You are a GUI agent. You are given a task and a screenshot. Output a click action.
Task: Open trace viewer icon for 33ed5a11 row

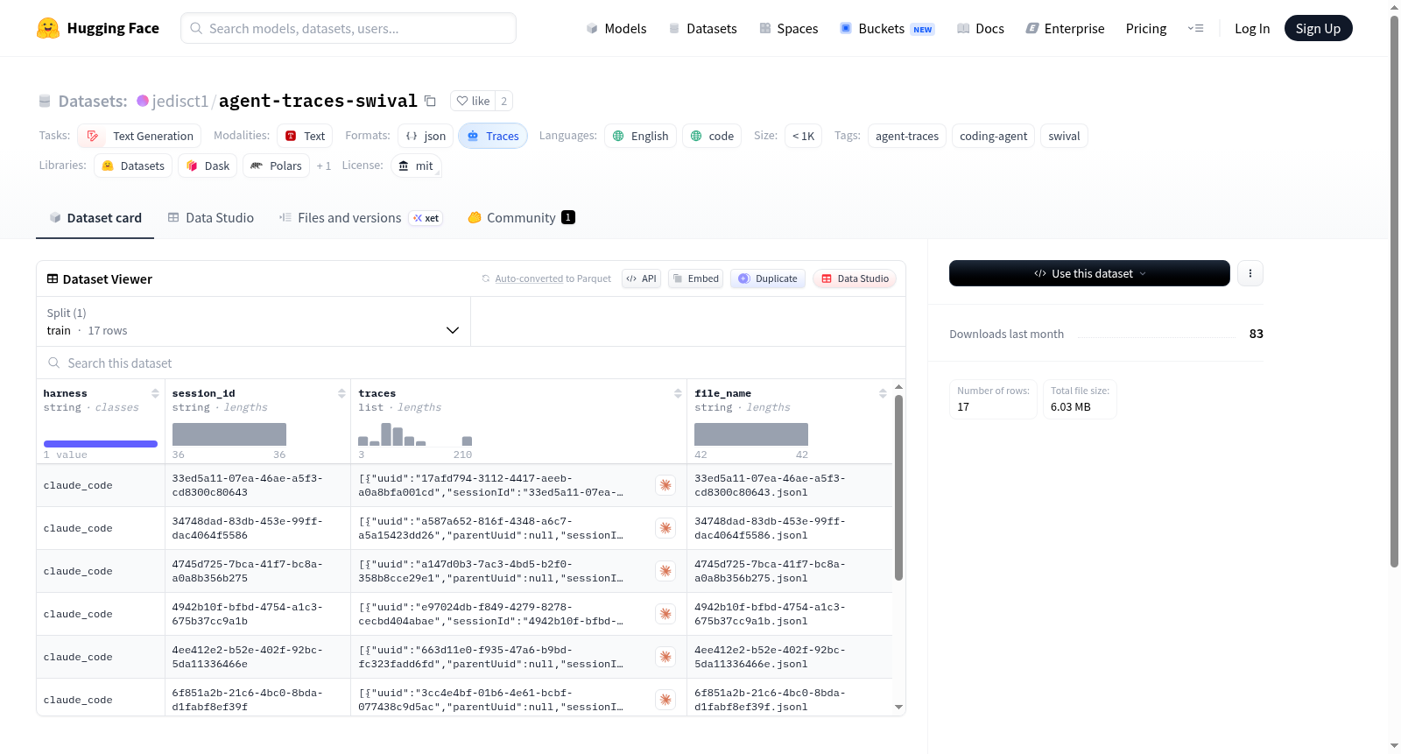(665, 485)
